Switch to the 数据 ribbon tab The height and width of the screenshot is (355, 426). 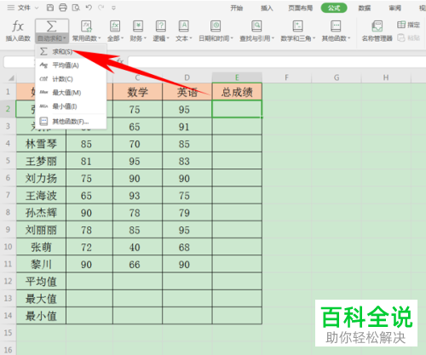[365, 8]
